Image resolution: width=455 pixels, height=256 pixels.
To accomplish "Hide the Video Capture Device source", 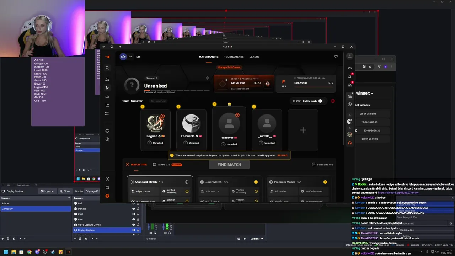I will [x=134, y=225].
